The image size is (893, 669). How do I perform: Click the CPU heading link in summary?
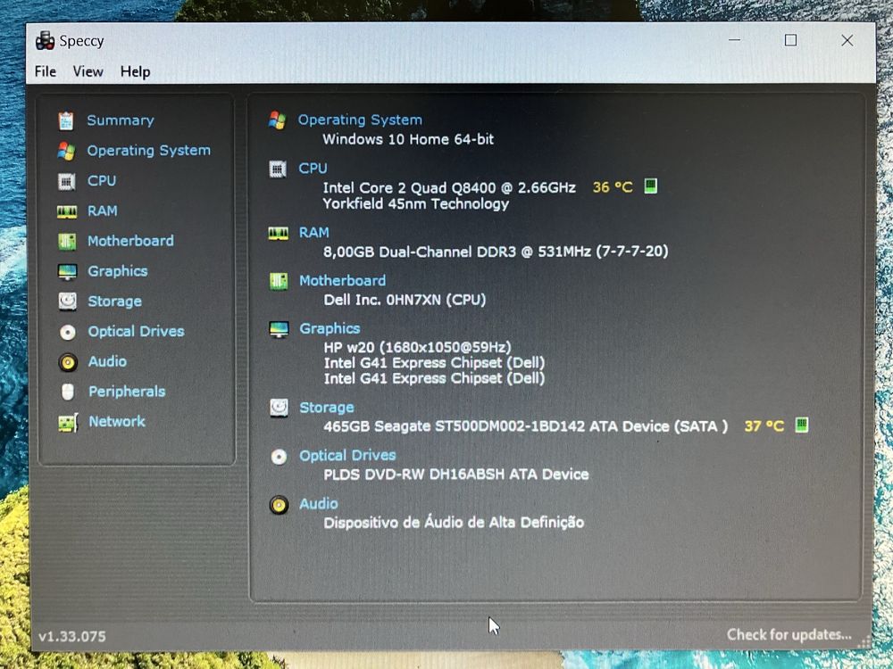tap(313, 169)
